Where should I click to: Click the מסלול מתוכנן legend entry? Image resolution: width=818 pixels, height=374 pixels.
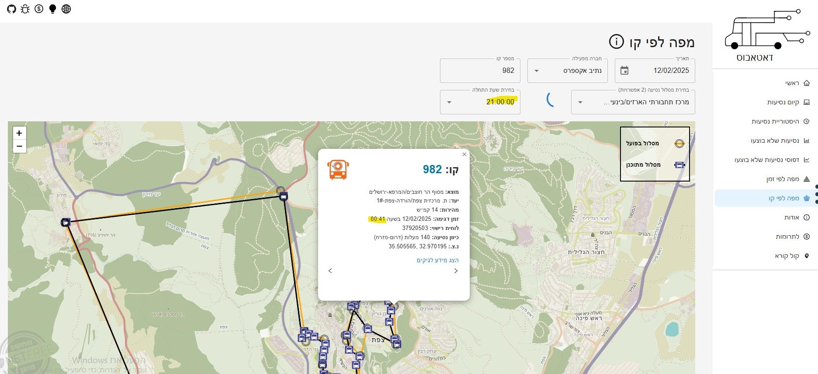(655, 165)
